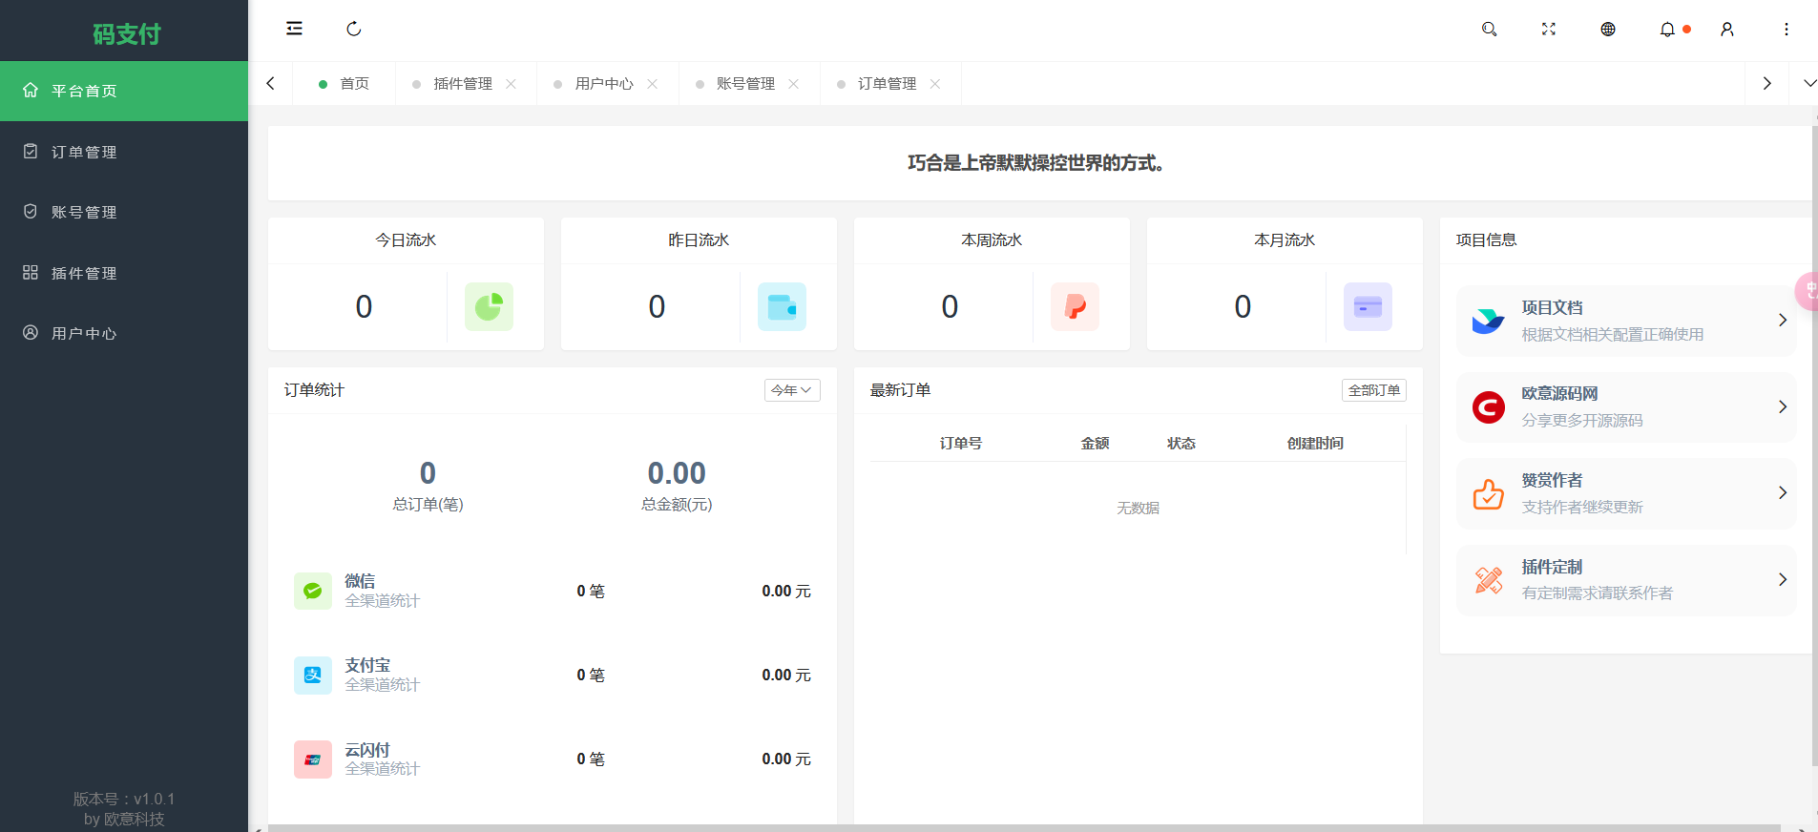Click the horizontal scrollbar at the bottom
1818x832 pixels.
click(x=1023, y=827)
